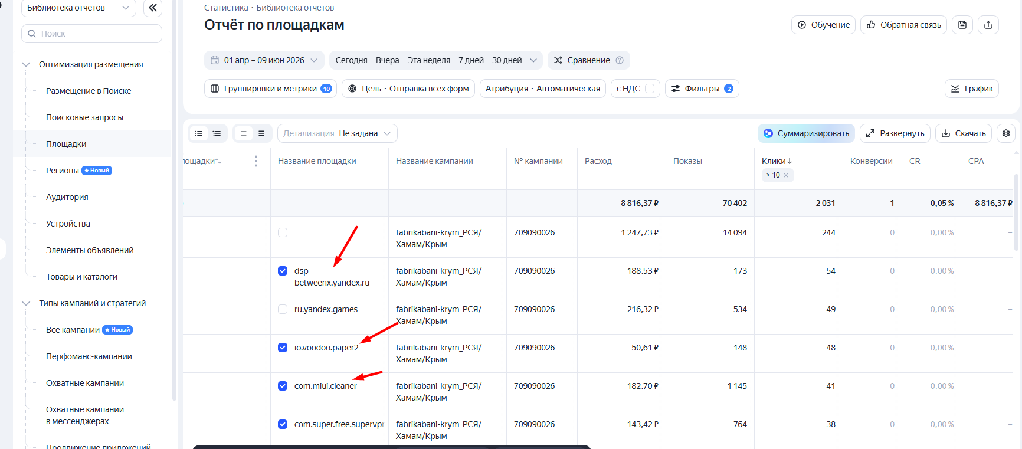Select Эта неделя period
This screenshot has height=449, width=1022.
pos(429,60)
